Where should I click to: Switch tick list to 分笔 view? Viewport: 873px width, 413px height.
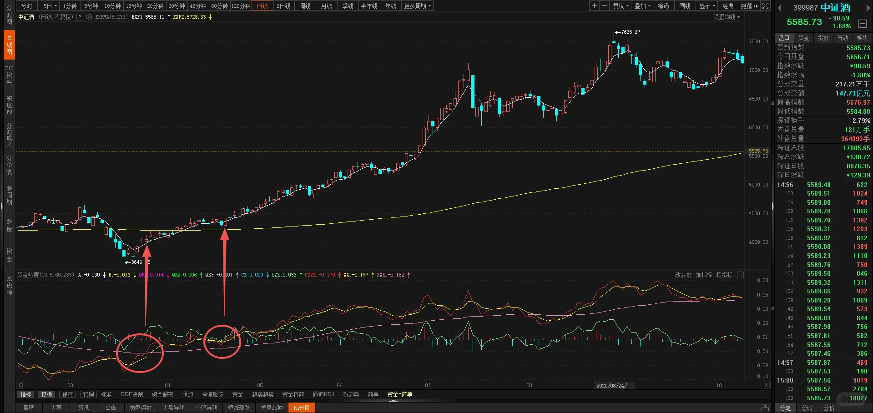click(x=785, y=408)
